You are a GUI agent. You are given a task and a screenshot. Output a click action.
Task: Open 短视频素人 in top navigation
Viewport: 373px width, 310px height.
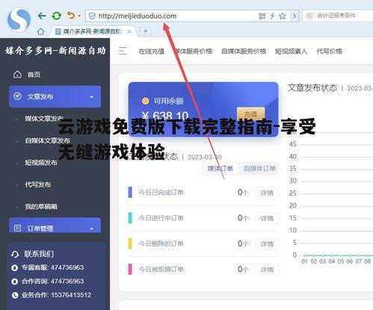coord(291,52)
